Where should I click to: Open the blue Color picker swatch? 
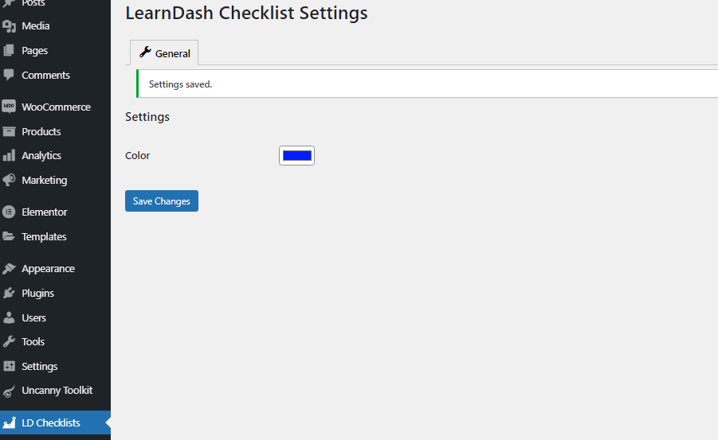pyautogui.click(x=296, y=155)
